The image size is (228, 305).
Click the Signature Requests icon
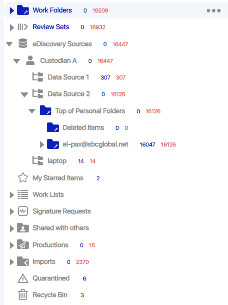pyautogui.click(x=23, y=211)
